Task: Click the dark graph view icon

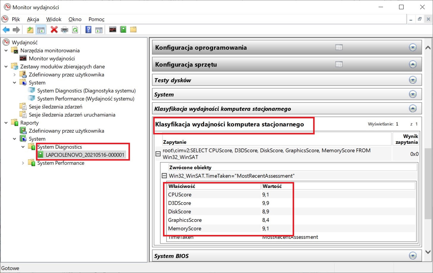Action: pos(112,29)
